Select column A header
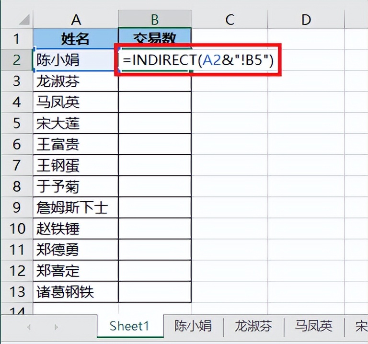The height and width of the screenshot is (344, 368). tap(76, 20)
